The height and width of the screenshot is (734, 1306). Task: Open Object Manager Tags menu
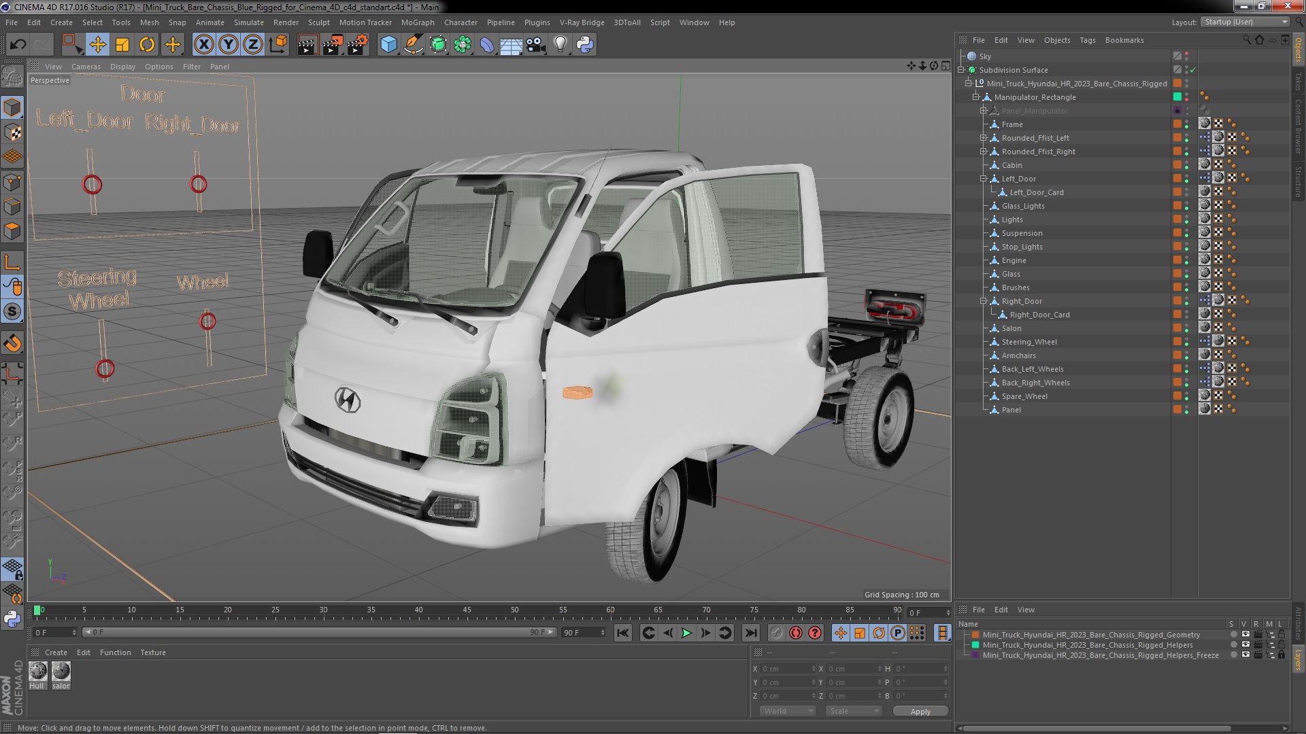(x=1087, y=40)
